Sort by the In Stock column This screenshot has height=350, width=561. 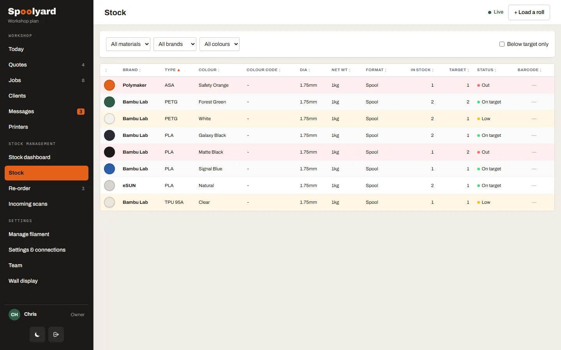(422, 70)
